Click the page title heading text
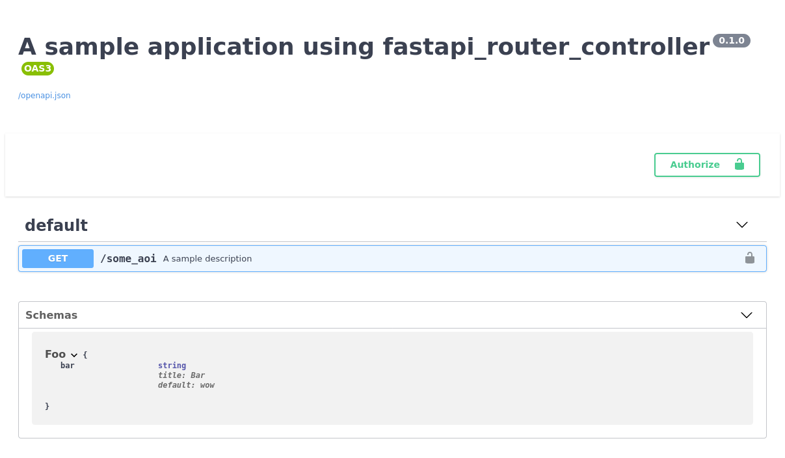Screen dimensions: 785x458 click(x=364, y=47)
